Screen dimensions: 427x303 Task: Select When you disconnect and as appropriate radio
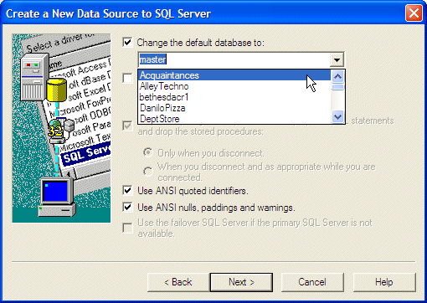coord(148,172)
